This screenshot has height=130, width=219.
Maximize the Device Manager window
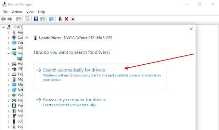click(x=199, y=4)
